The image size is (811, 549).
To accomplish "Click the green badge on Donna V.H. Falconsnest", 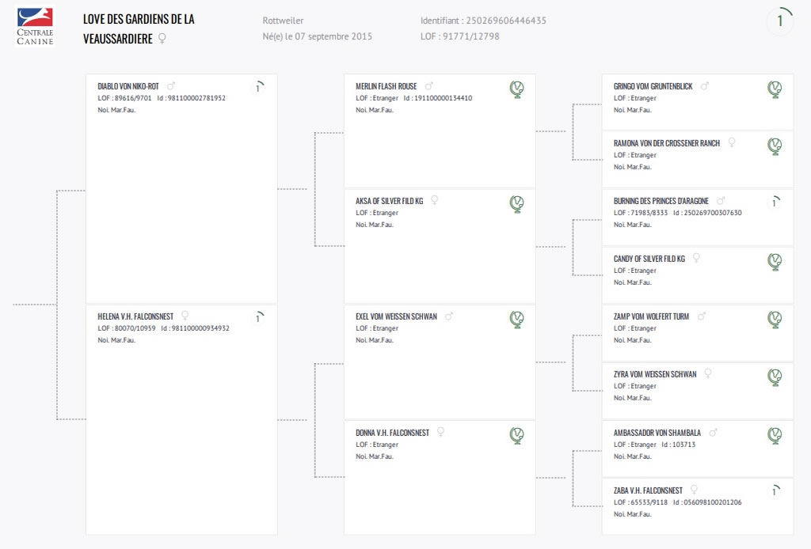I will [516, 436].
